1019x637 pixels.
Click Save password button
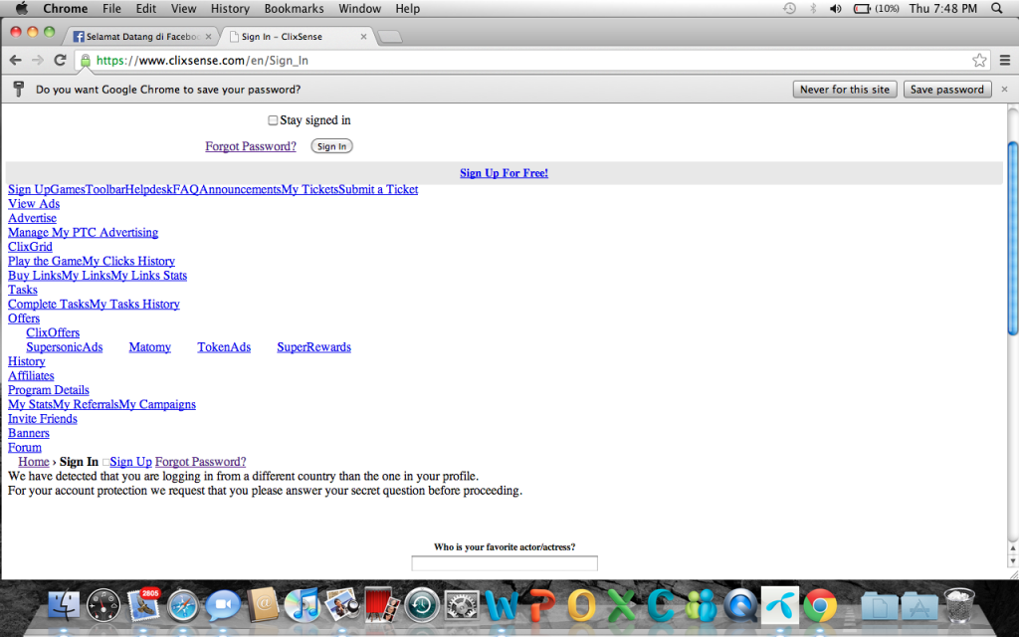[x=947, y=90]
